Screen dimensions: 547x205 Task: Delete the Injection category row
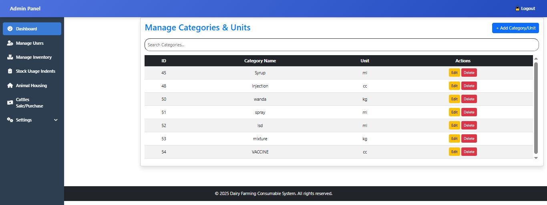(x=469, y=86)
